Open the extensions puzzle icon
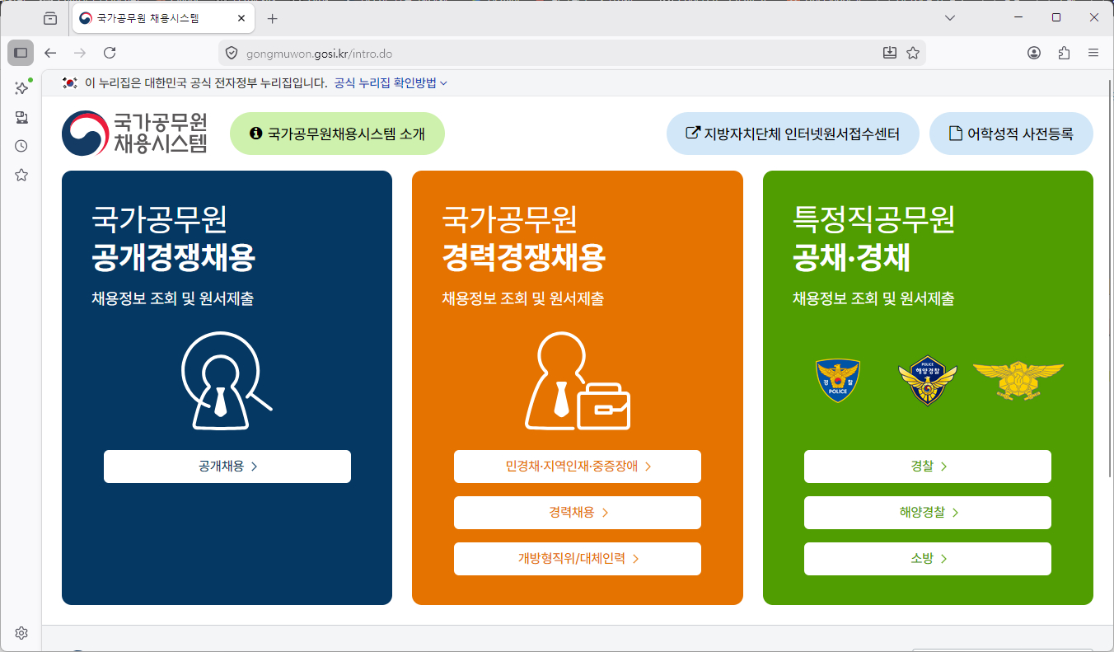 click(x=1064, y=53)
